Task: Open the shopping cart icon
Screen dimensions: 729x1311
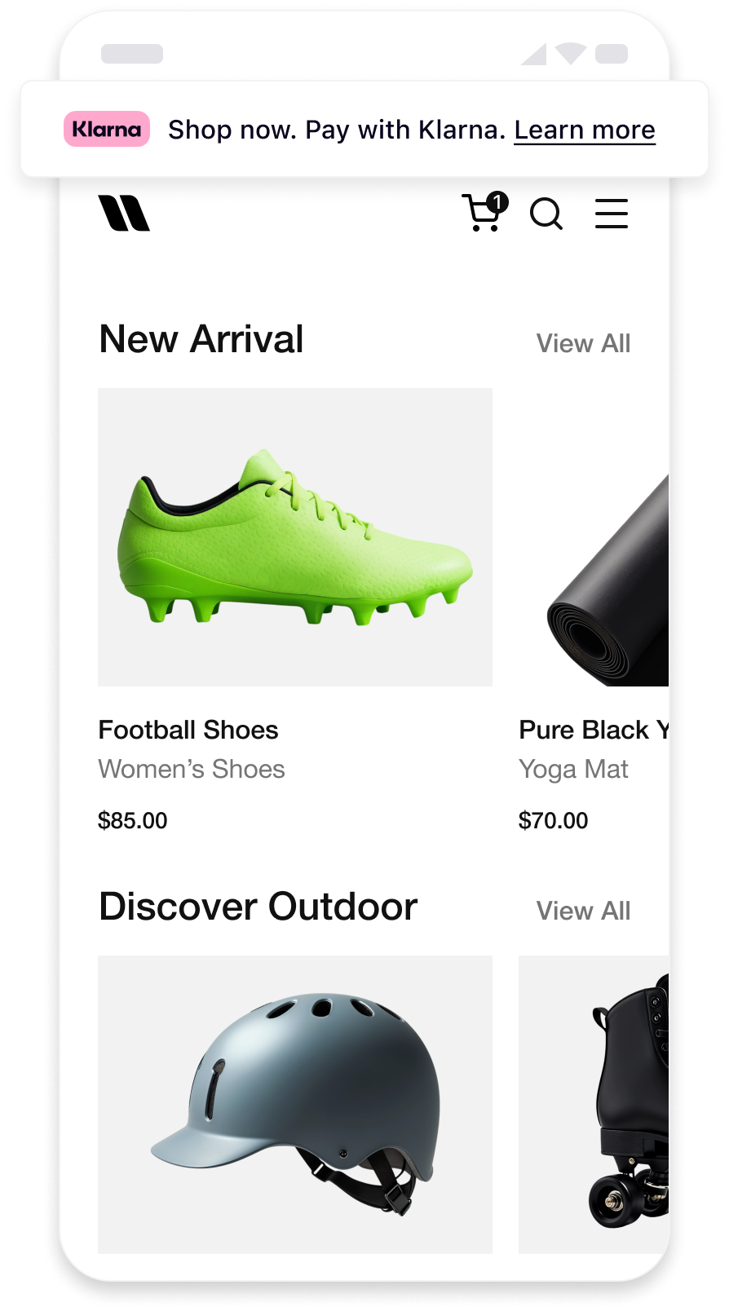Action: point(484,213)
